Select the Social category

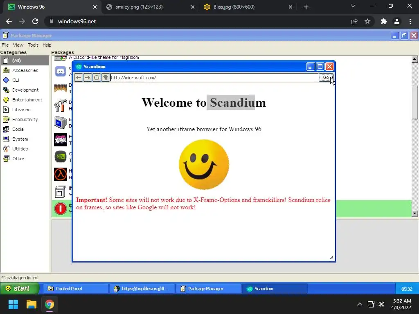coord(25,129)
